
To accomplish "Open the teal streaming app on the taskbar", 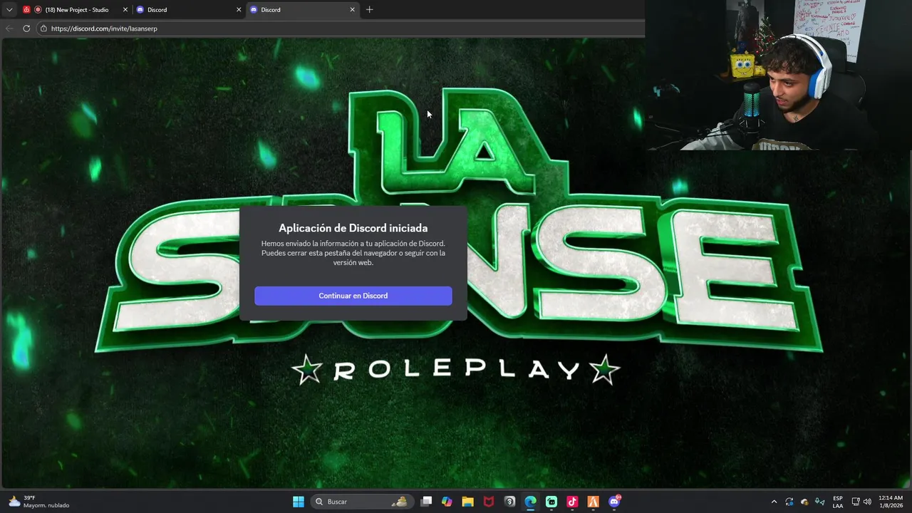I will click(x=551, y=502).
